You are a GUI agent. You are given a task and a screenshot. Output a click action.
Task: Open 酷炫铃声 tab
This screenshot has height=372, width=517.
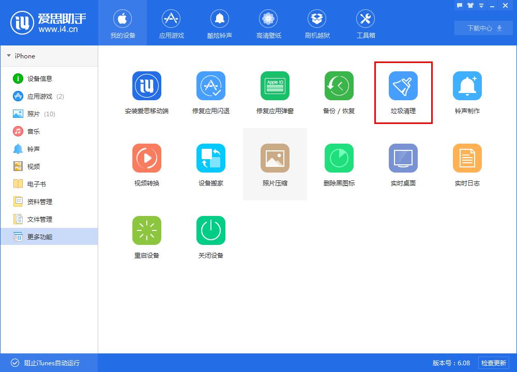220,24
